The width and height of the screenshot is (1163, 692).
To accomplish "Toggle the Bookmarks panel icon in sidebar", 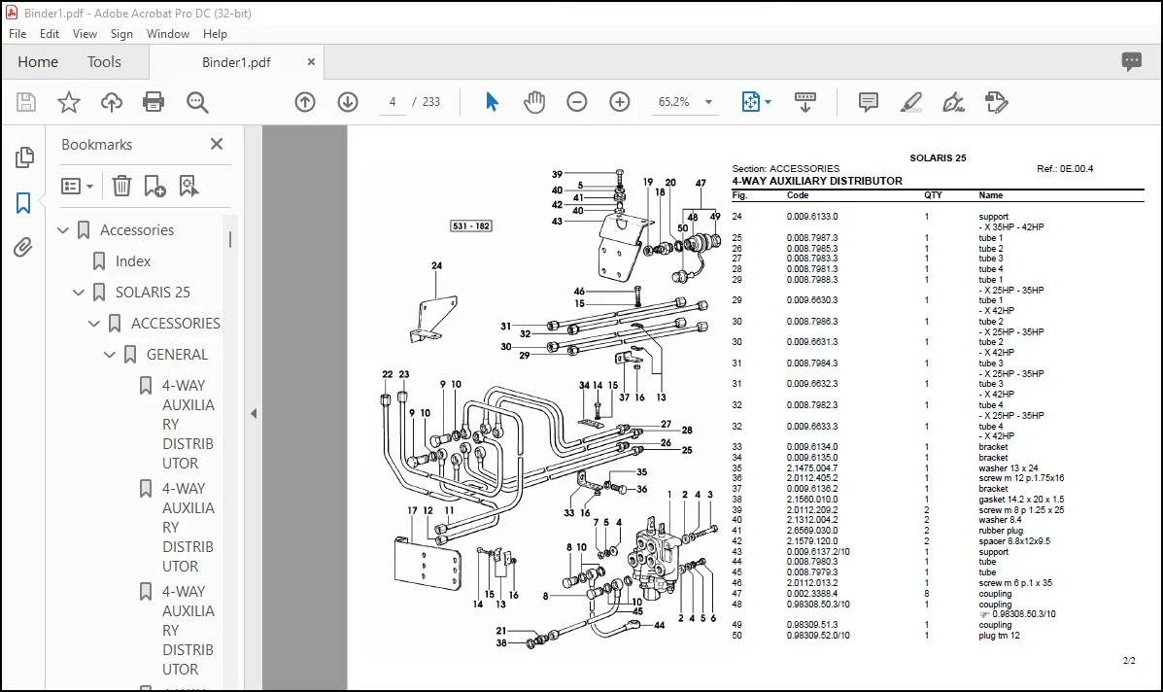I will (23, 202).
